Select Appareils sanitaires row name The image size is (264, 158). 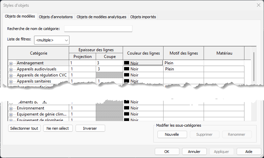(x=34, y=81)
